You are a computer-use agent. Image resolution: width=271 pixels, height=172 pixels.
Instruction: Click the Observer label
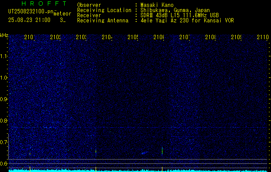89,5
